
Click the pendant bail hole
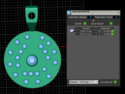point(32,16)
